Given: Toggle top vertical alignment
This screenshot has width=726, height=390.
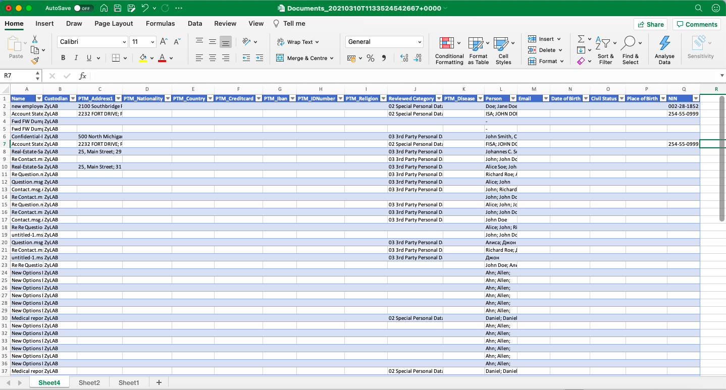Looking at the screenshot, I should point(199,42).
